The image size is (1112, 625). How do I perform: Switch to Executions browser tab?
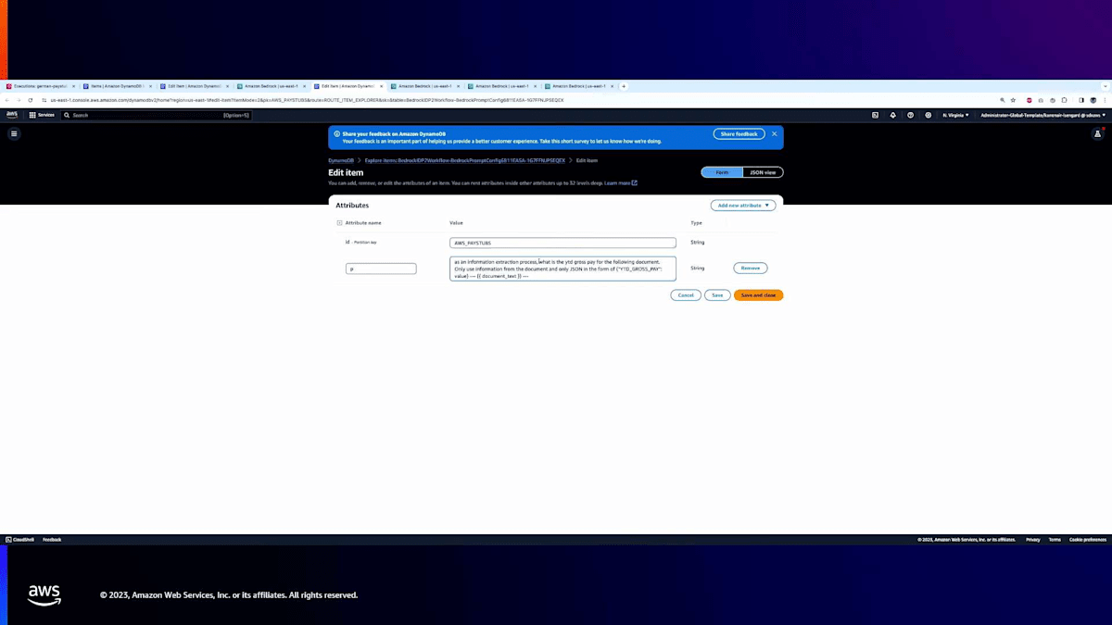(40, 86)
